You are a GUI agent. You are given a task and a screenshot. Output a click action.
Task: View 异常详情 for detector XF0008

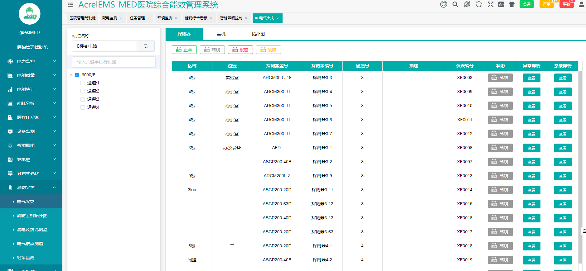click(531, 78)
